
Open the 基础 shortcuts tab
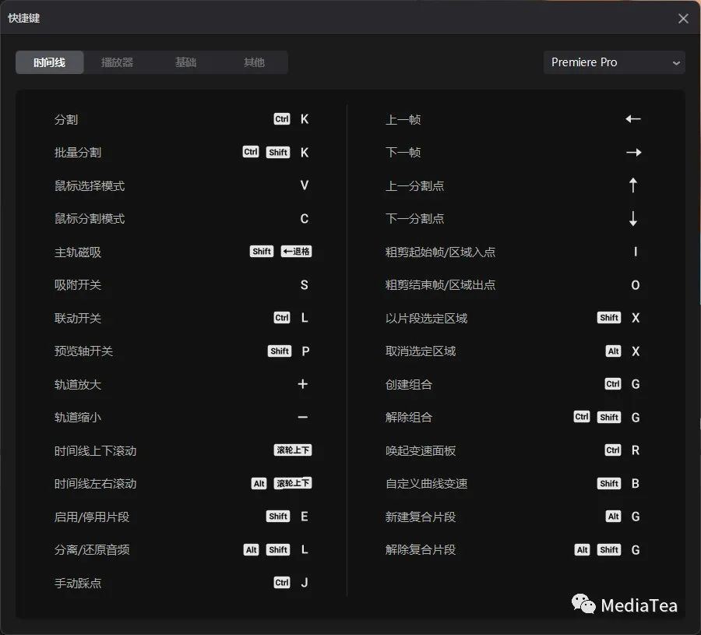[x=185, y=62]
